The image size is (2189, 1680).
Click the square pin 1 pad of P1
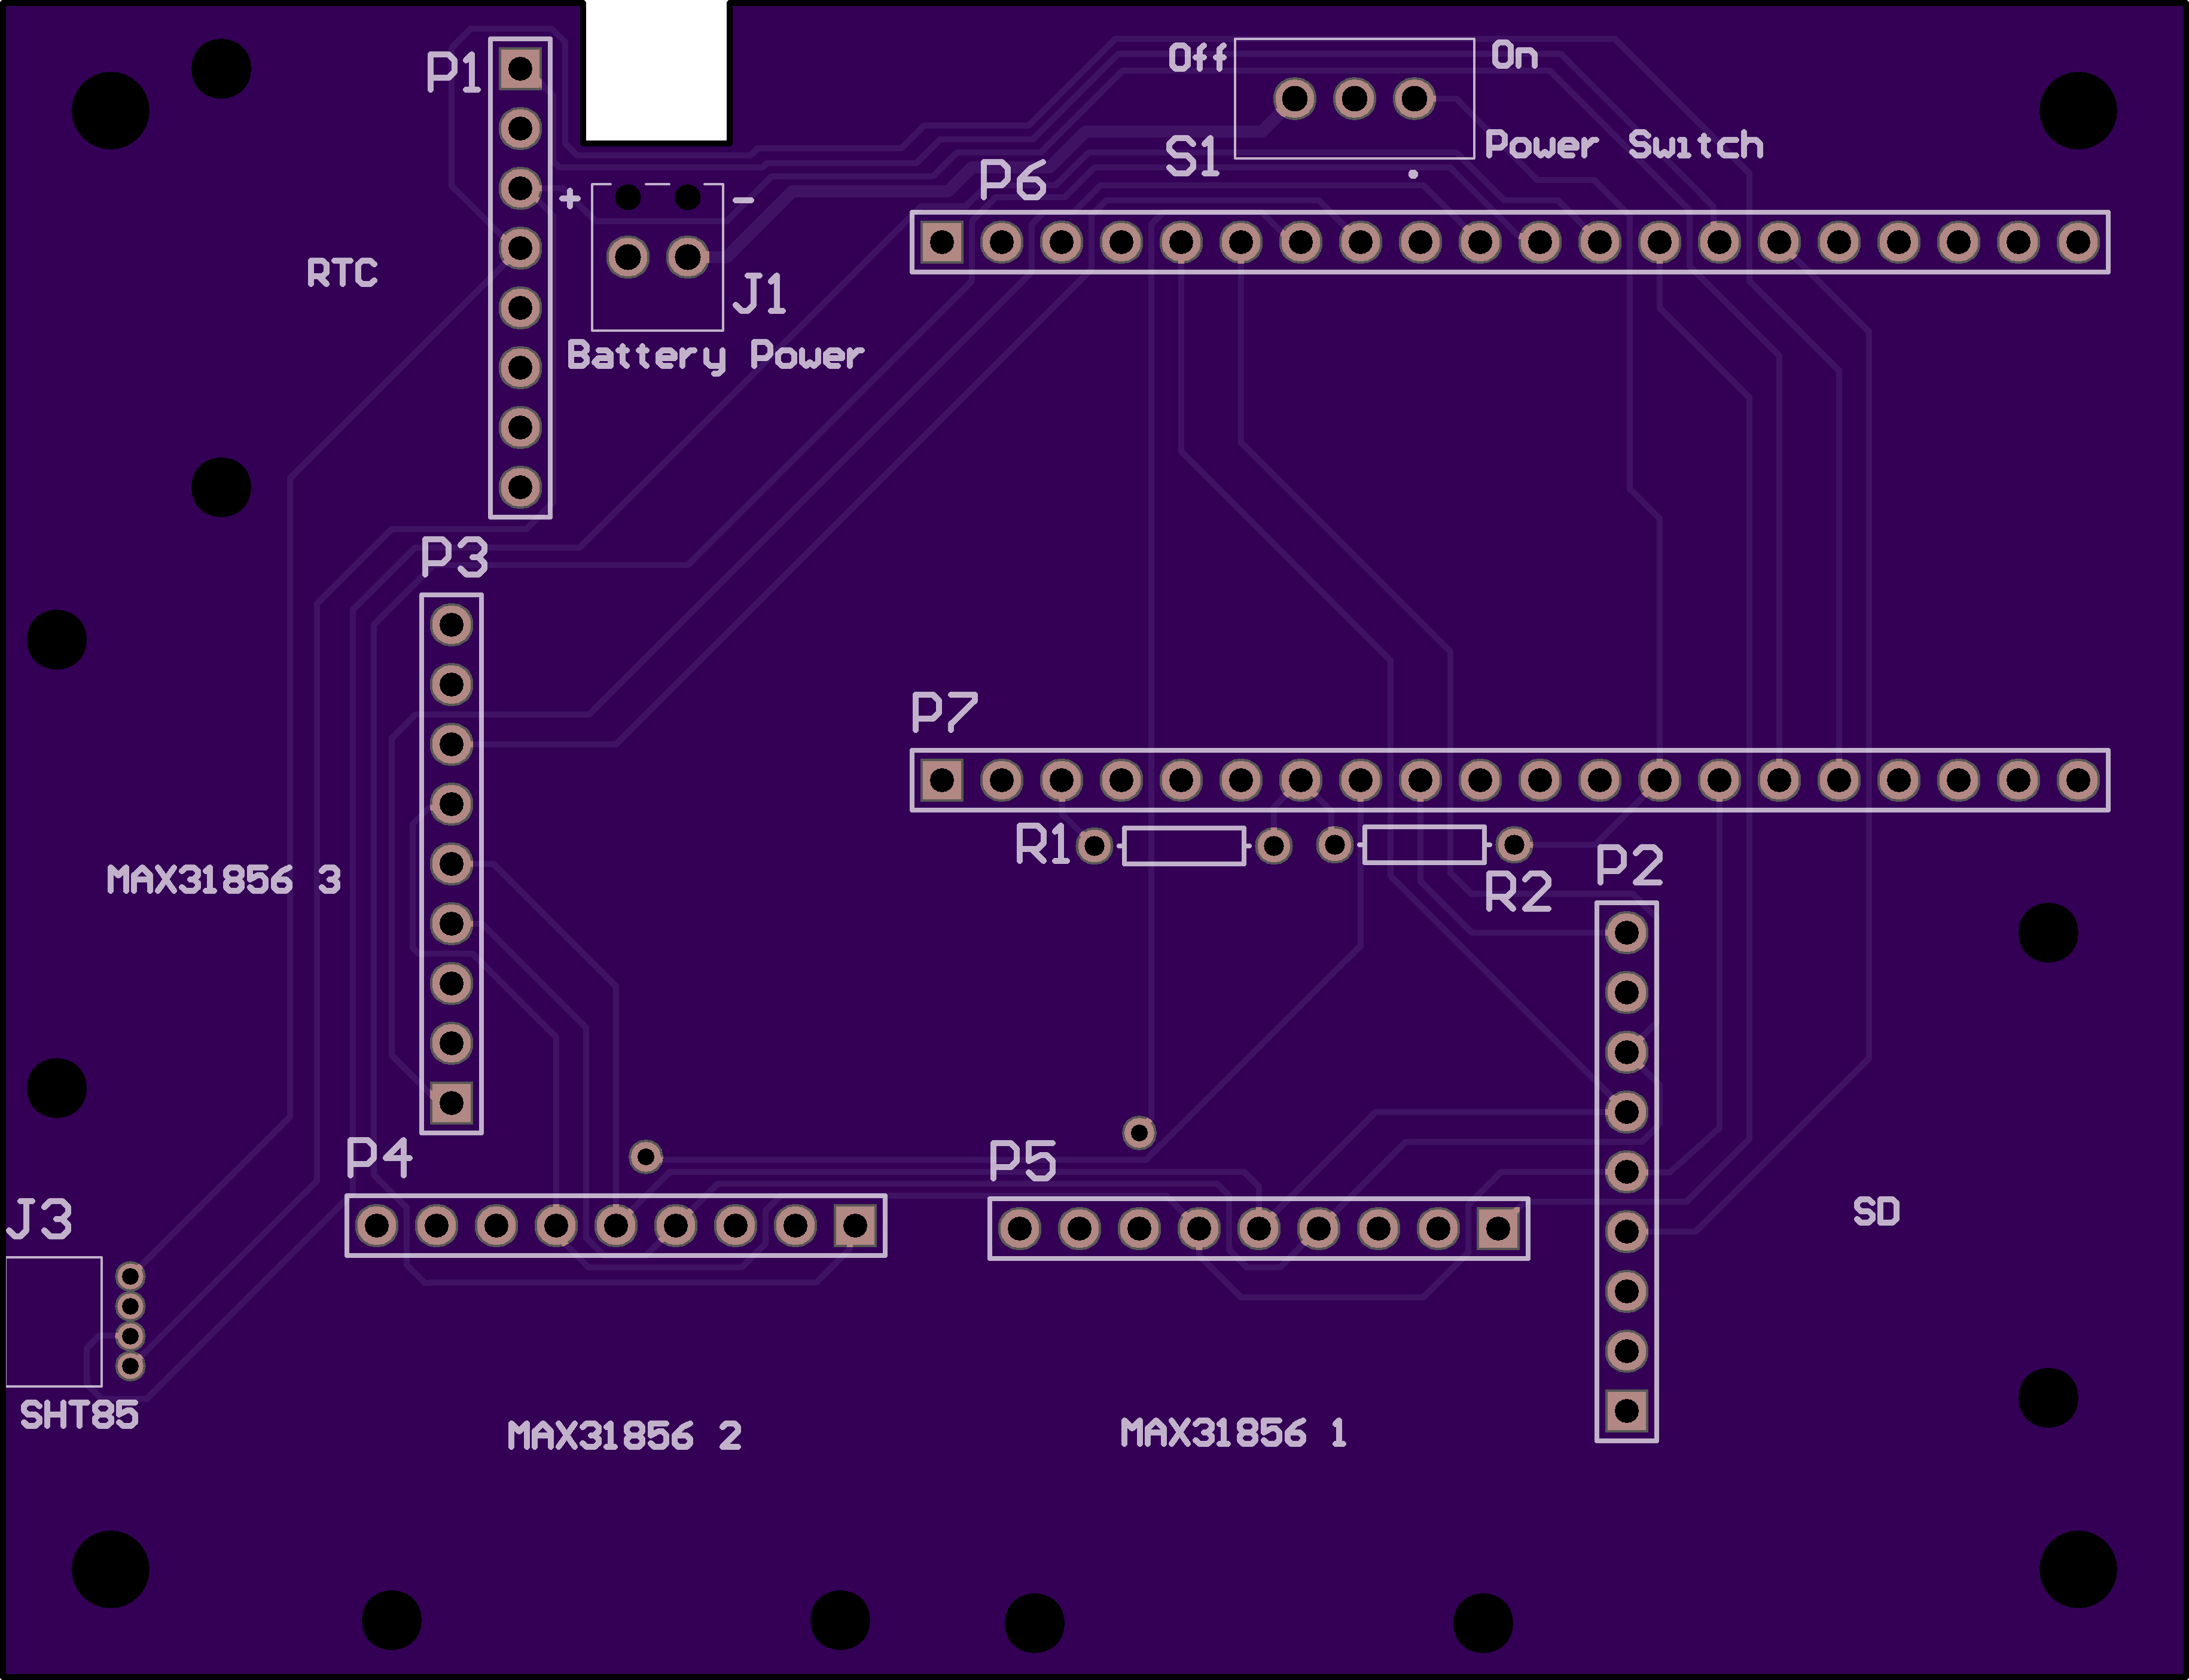(x=520, y=69)
